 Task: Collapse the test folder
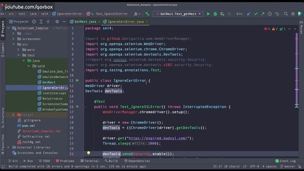click(19, 55)
